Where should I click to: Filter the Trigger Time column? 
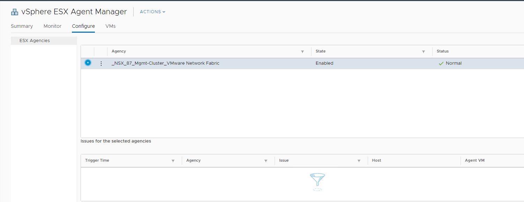pyautogui.click(x=173, y=161)
